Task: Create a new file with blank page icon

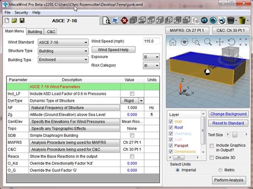Action: [x=7, y=21]
